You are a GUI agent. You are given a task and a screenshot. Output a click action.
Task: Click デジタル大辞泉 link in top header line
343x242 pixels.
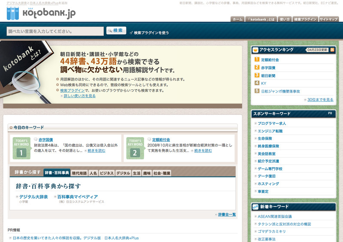pos(17,3)
